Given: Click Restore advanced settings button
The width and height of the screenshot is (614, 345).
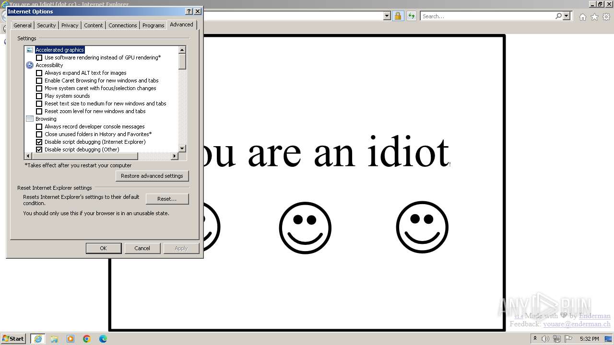Looking at the screenshot, I should [152, 176].
